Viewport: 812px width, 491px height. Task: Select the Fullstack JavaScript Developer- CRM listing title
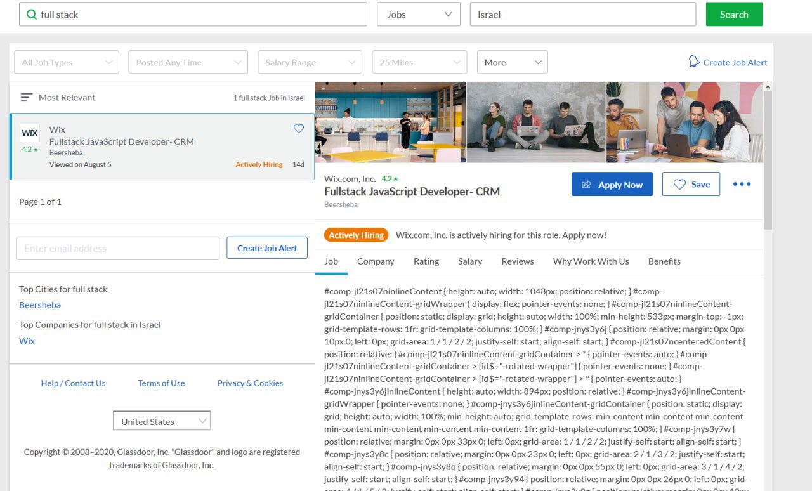tap(122, 141)
